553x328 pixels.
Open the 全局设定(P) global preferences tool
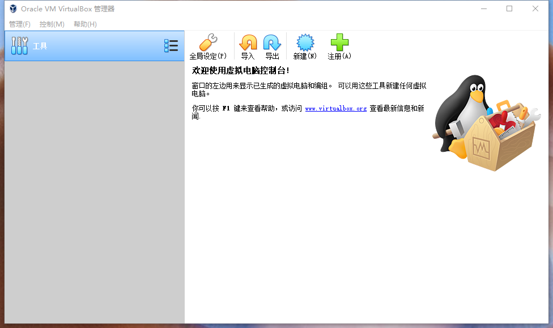pos(208,46)
